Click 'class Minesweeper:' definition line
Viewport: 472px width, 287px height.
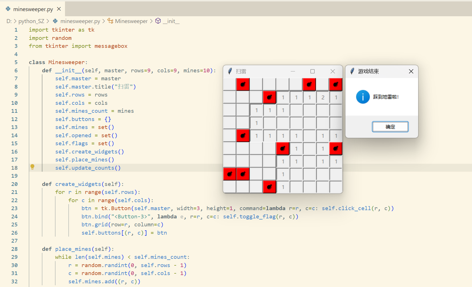58,62
